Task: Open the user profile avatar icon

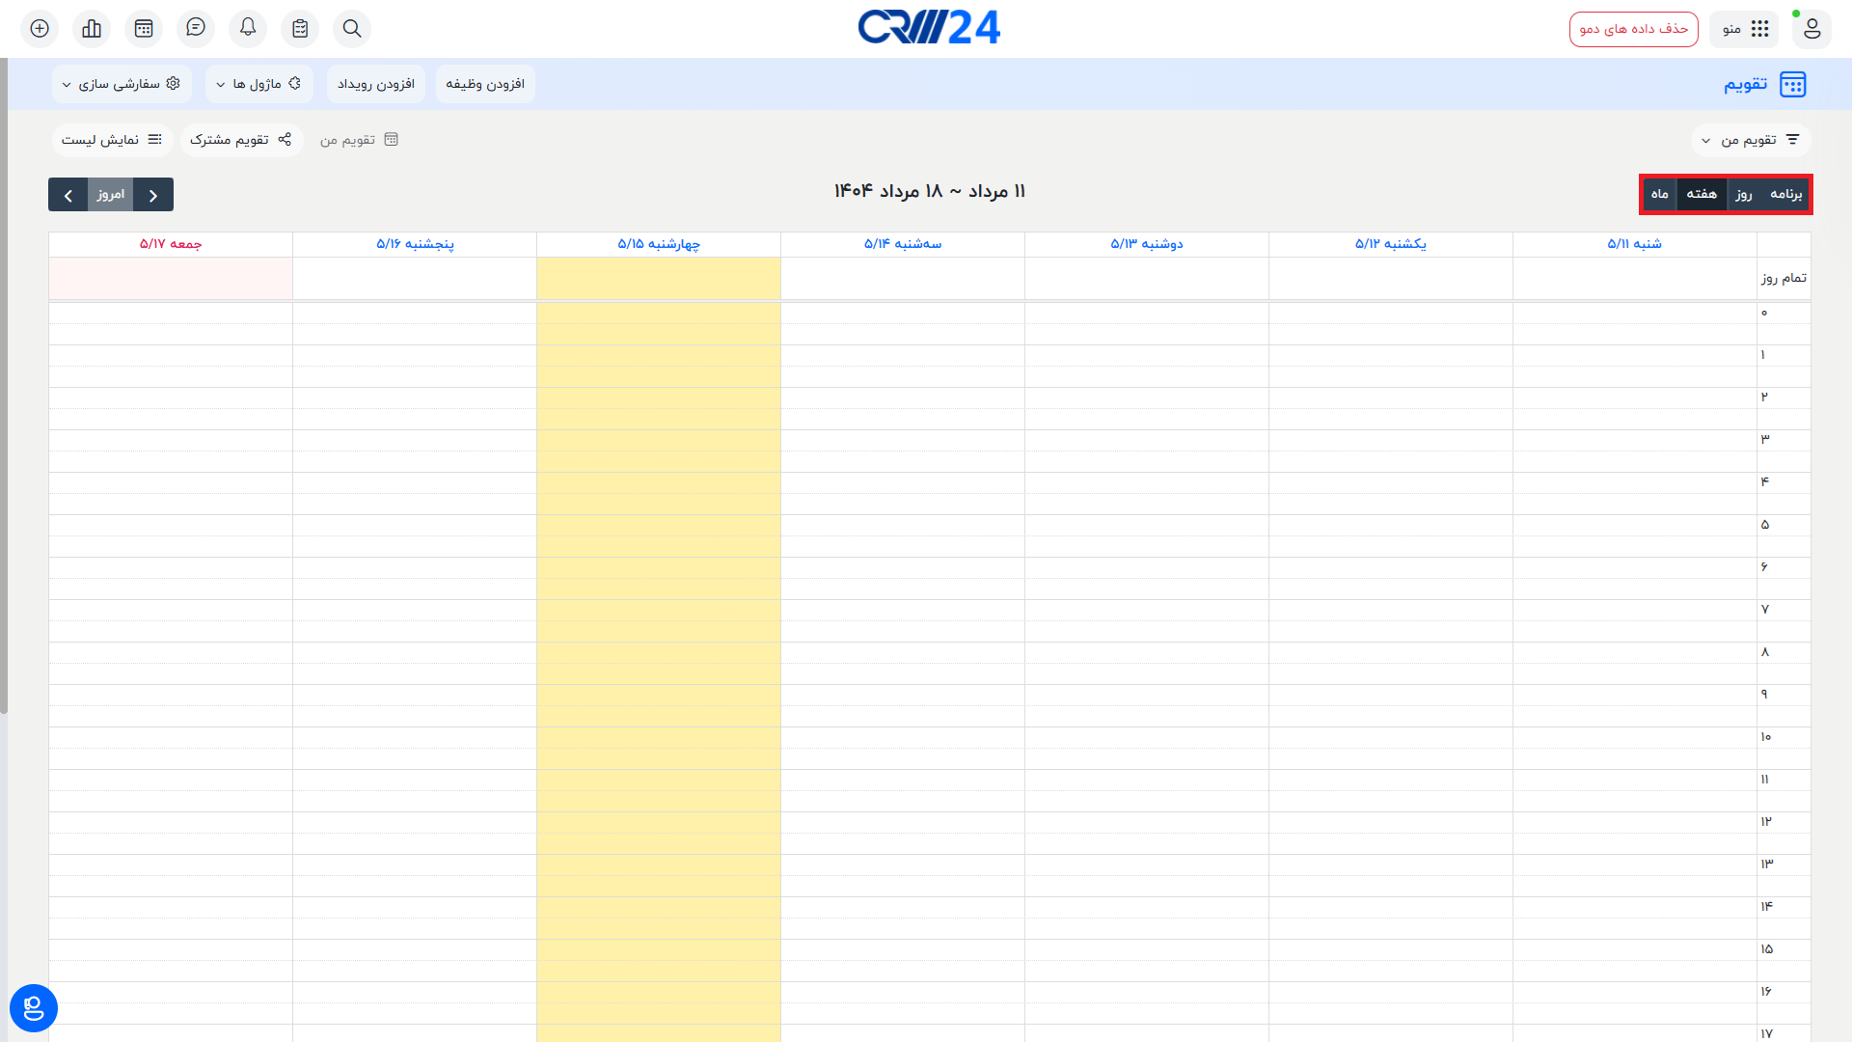Action: (1811, 29)
